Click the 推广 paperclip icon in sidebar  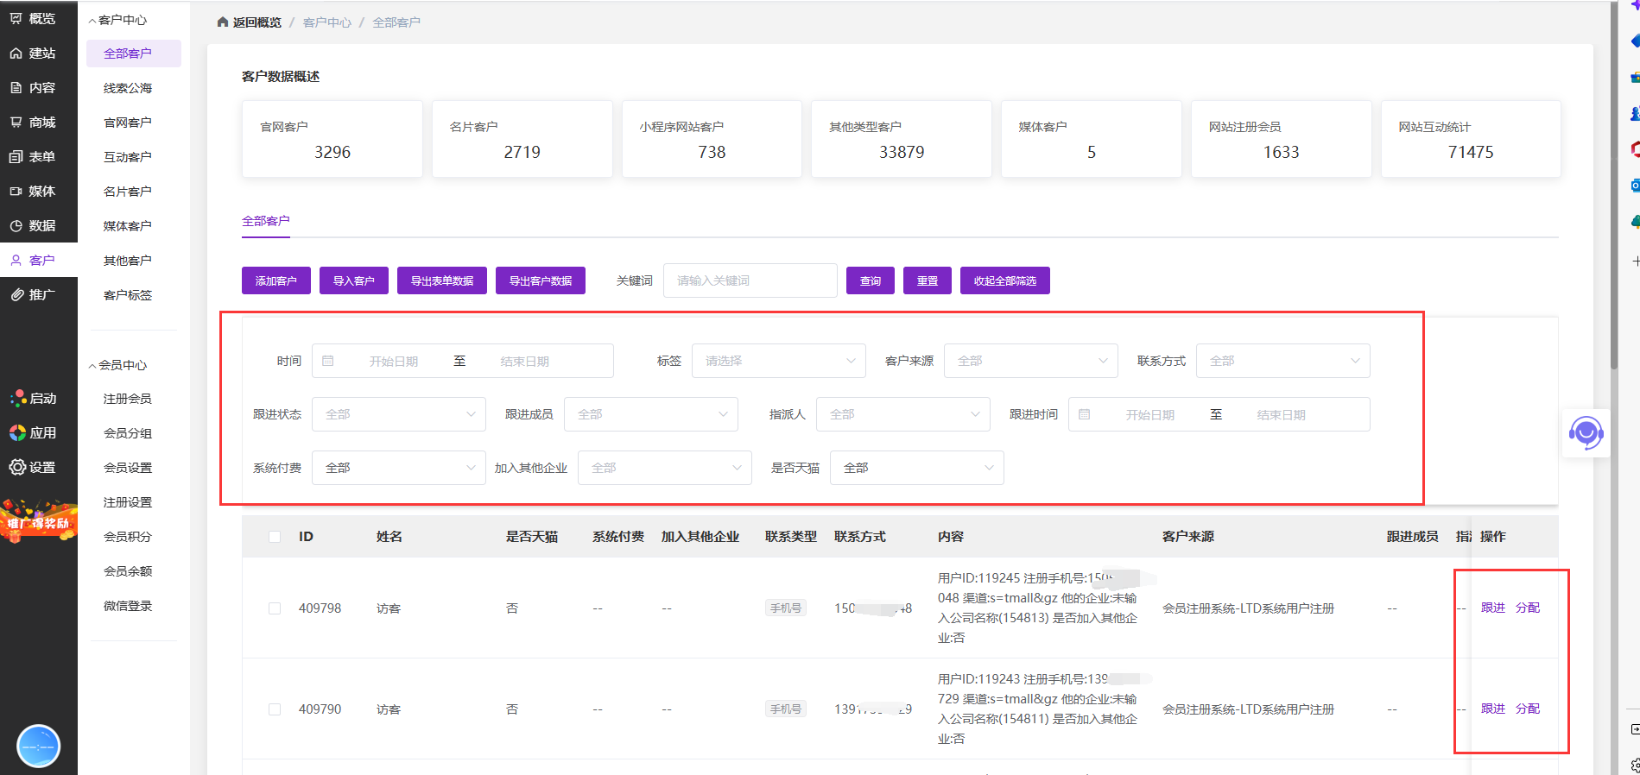point(16,295)
